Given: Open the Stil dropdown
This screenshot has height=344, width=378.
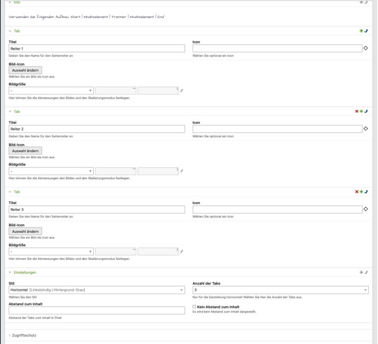Looking at the screenshot, I should coord(96,290).
